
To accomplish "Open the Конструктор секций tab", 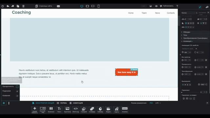I will (x=43, y=103).
